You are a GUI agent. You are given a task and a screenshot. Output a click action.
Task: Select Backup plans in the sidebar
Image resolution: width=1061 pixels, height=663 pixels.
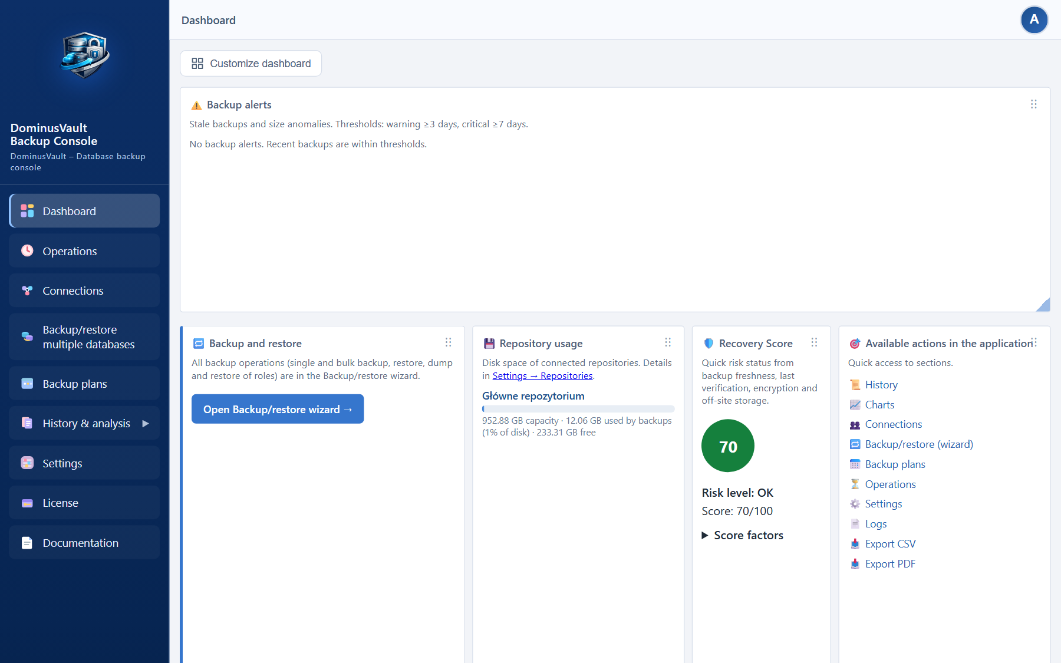pos(84,384)
